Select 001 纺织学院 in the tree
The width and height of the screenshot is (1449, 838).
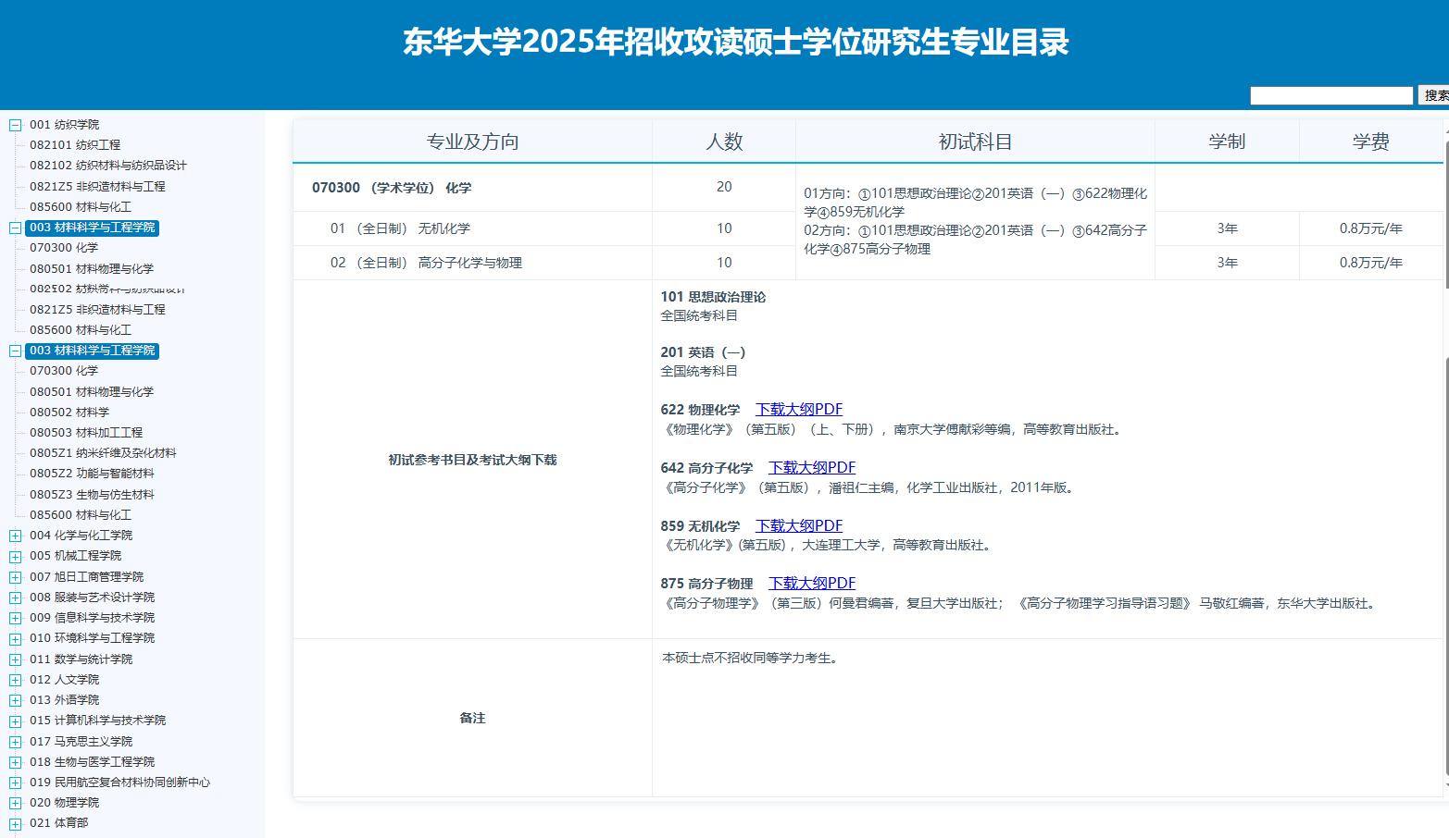click(x=64, y=125)
